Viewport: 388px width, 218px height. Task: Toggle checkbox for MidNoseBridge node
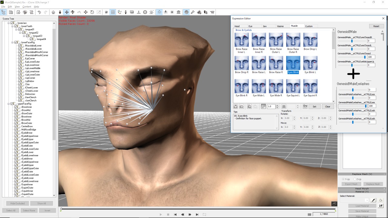click(x=16, y=130)
